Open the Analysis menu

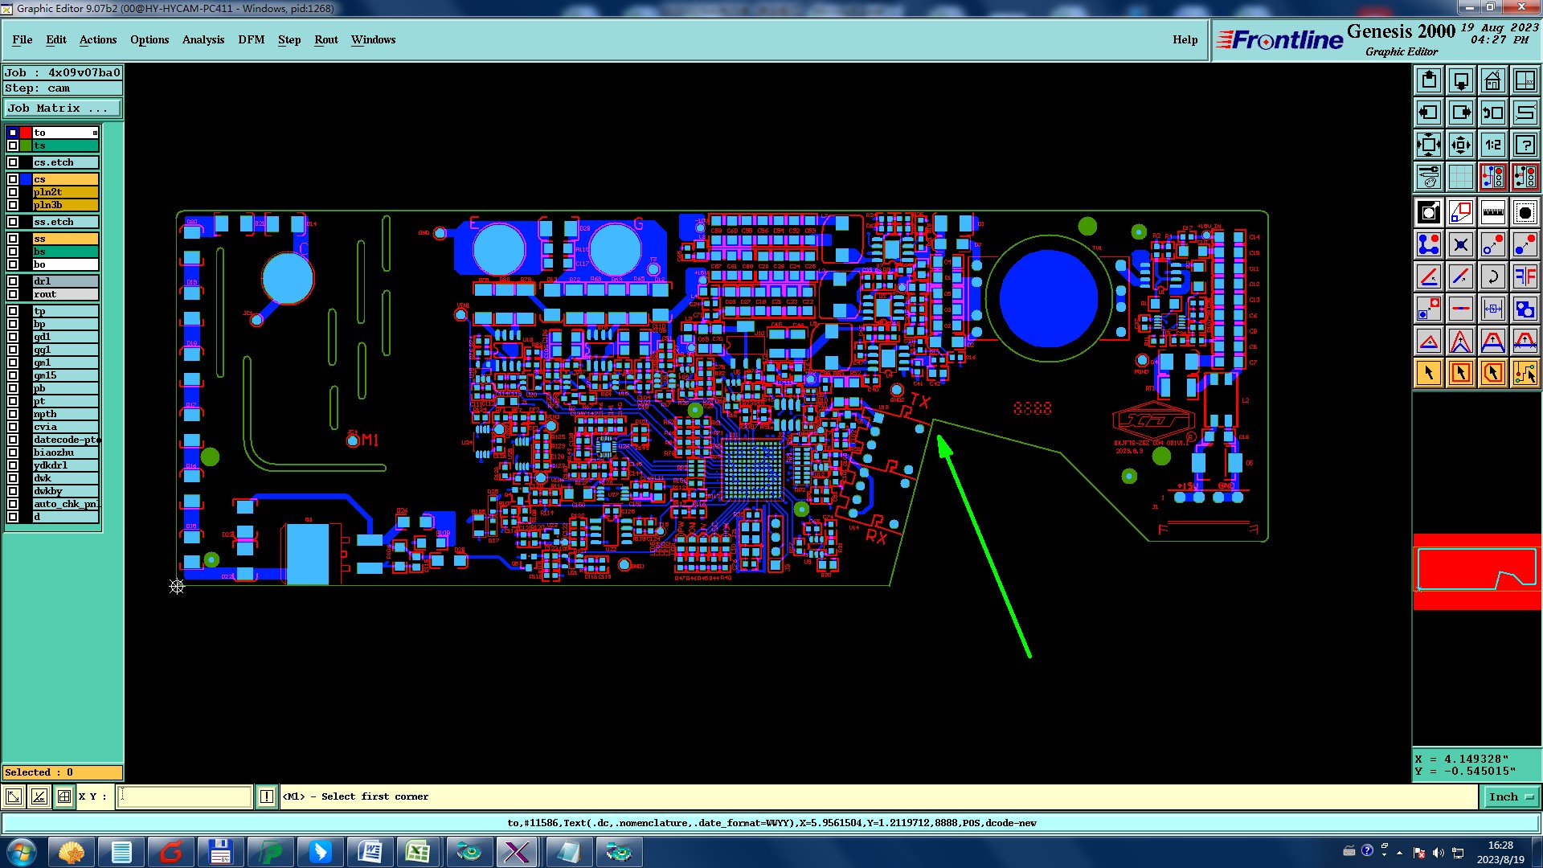(203, 39)
